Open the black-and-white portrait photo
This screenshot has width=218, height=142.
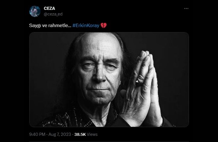pyautogui.click(x=109, y=80)
